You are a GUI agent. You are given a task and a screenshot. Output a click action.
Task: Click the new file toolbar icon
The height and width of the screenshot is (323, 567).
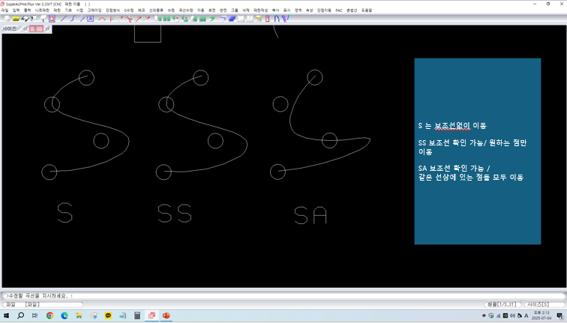pyautogui.click(x=6, y=19)
